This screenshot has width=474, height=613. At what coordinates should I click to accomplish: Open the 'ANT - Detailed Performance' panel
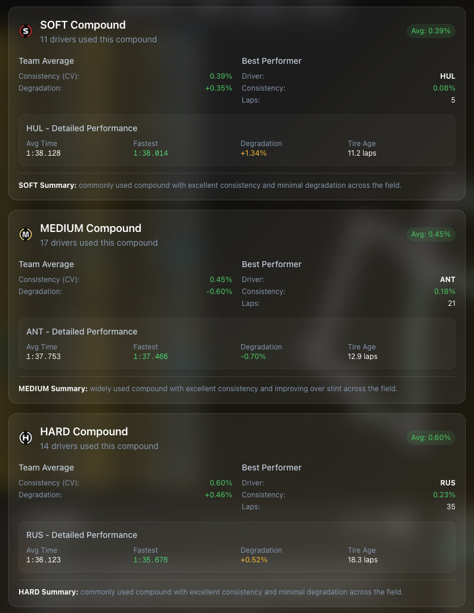tap(82, 332)
